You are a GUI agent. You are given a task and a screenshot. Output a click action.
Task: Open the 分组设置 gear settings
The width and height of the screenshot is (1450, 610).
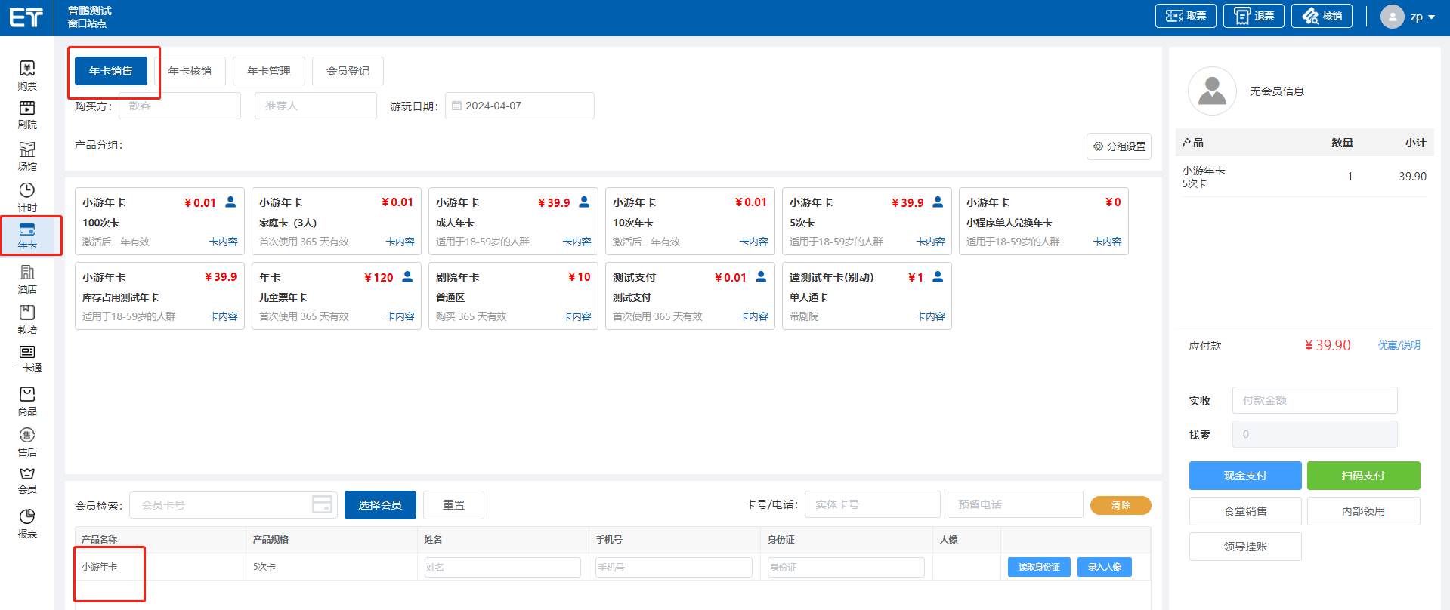(1119, 146)
